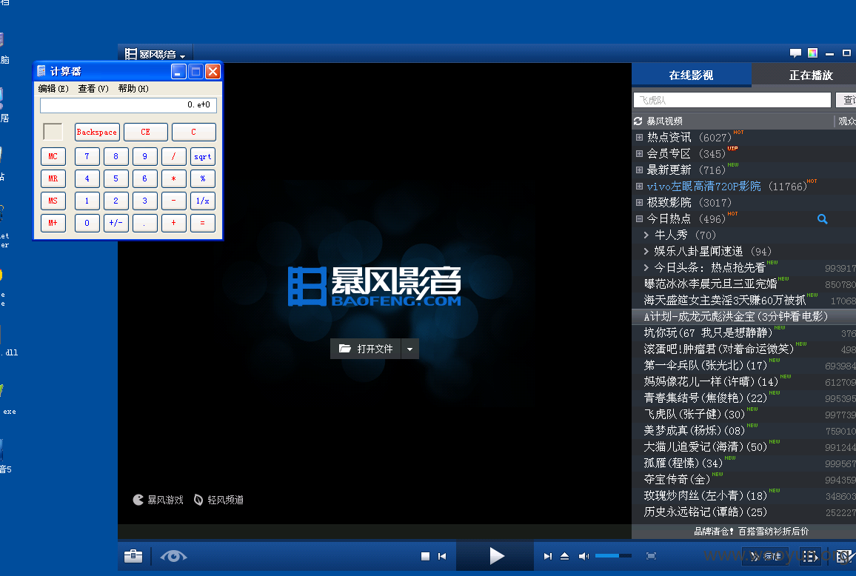Click Calculator MC memory clear button

(x=53, y=157)
